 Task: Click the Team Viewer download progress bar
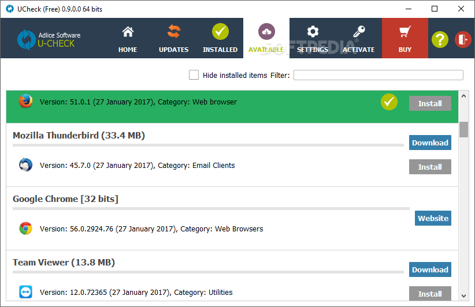[208, 272]
